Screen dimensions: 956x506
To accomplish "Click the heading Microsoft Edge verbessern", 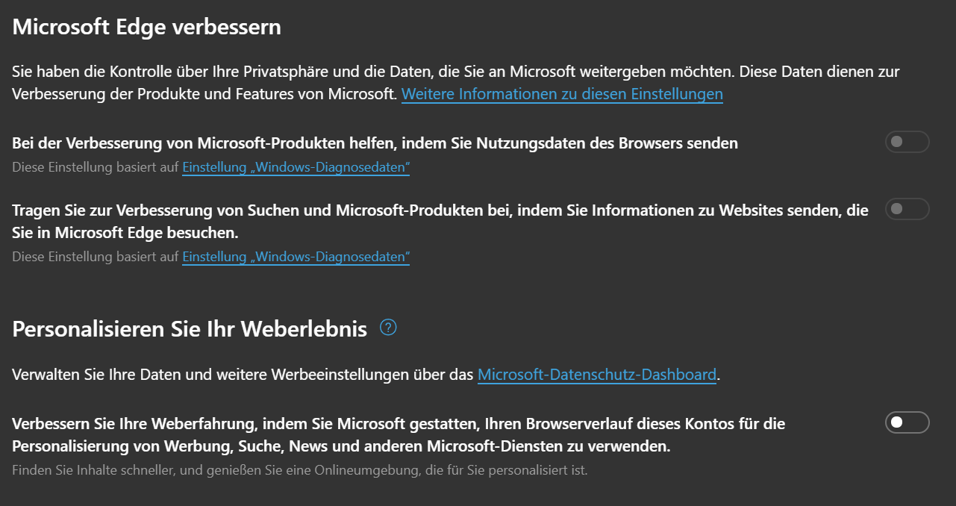I will (x=147, y=28).
